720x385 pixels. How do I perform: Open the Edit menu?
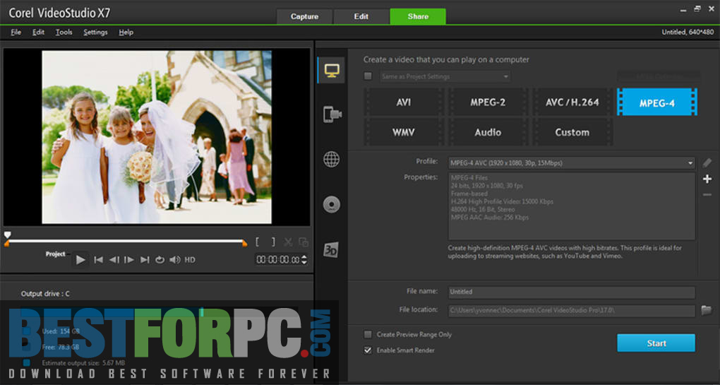tap(39, 32)
